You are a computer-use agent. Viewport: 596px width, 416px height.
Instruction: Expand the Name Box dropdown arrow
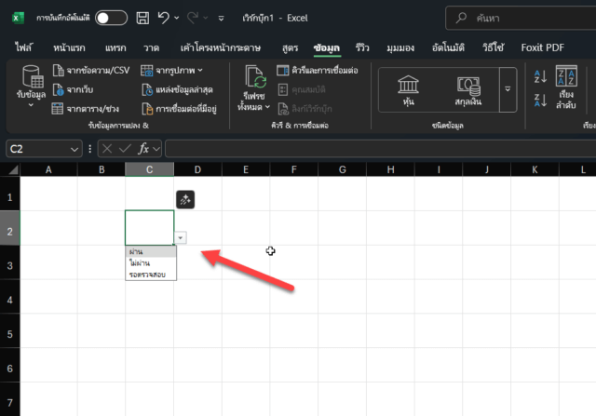click(74, 149)
